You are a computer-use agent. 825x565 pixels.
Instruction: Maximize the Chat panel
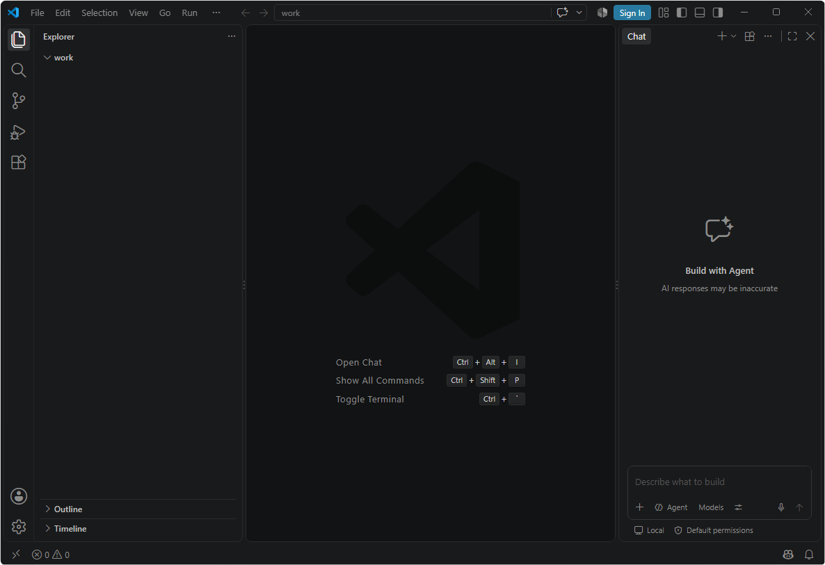click(x=792, y=35)
